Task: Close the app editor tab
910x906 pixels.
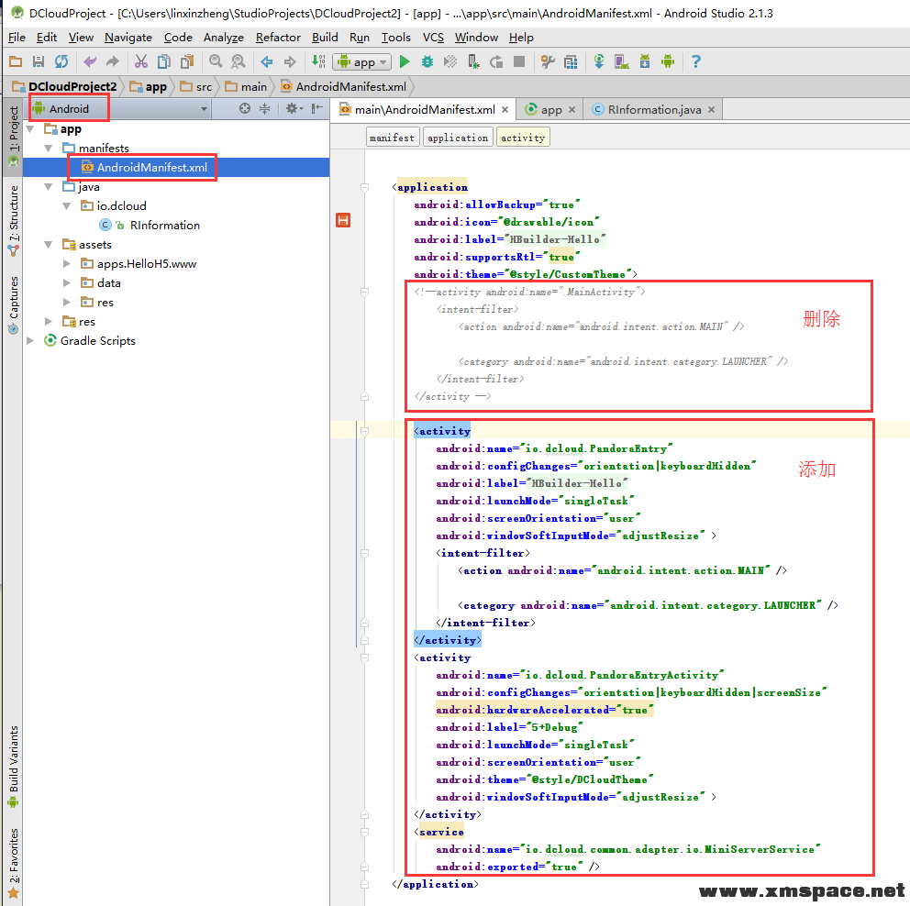Action: pyautogui.click(x=572, y=110)
